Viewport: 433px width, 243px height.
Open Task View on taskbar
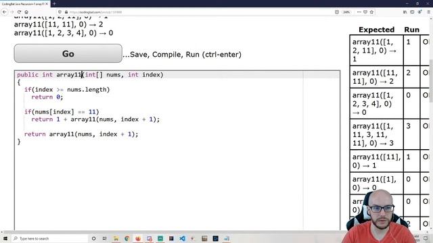[x=105, y=238]
